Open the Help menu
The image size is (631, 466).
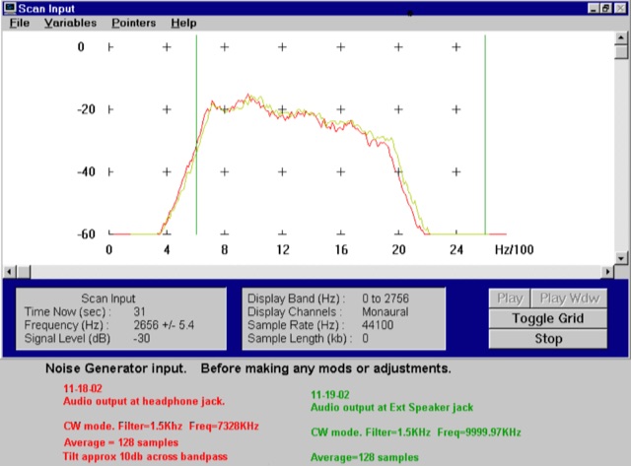(x=183, y=23)
